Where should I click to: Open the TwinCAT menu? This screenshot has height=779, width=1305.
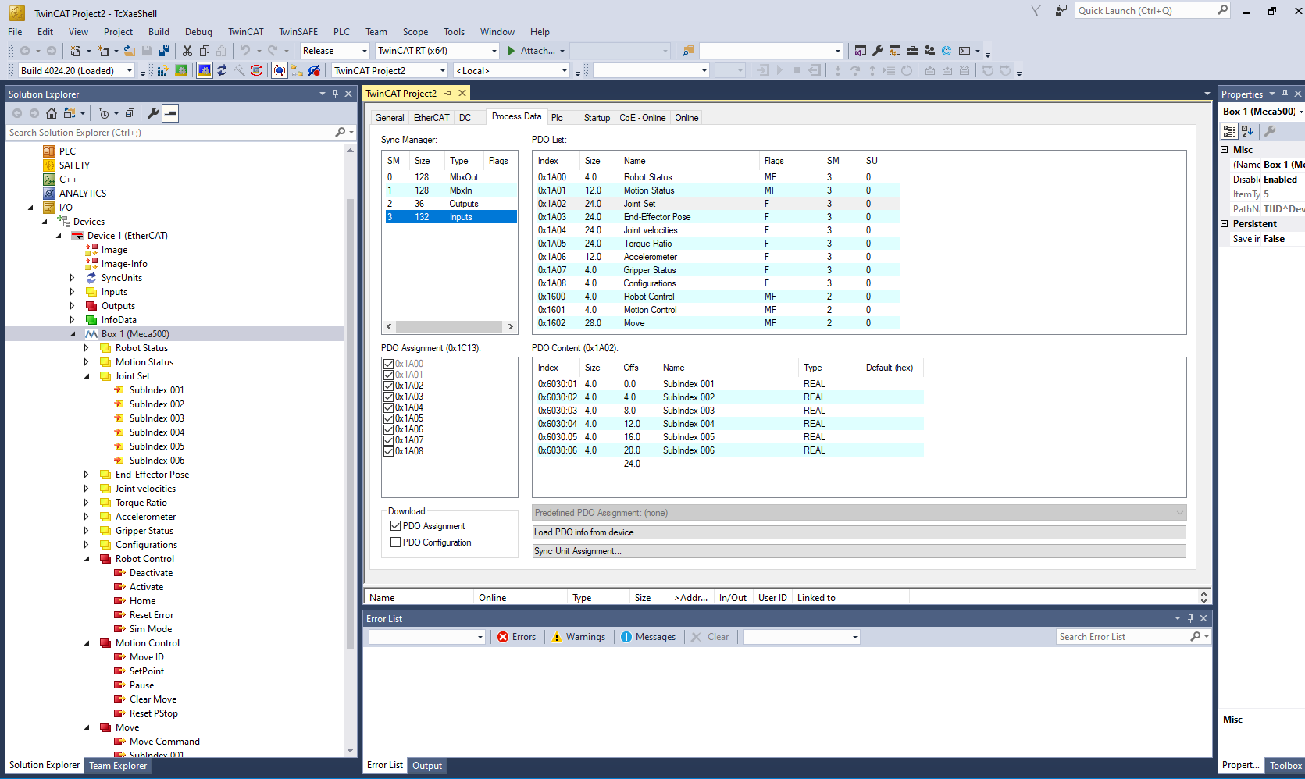pyautogui.click(x=245, y=32)
